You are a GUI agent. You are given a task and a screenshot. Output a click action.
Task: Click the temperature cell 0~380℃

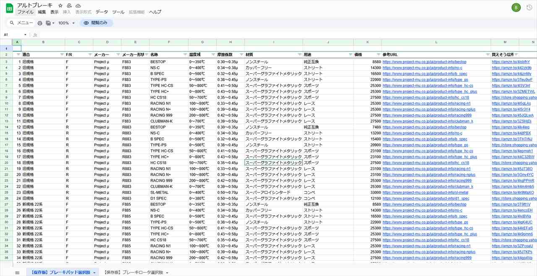point(202,199)
